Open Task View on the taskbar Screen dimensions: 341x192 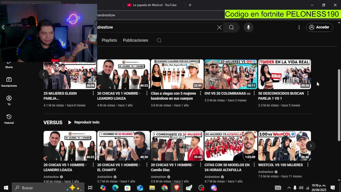click(90, 188)
